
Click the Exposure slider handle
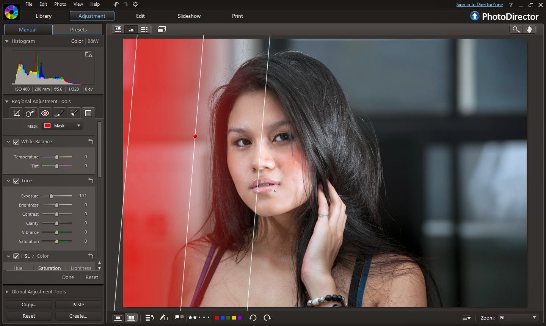point(51,196)
